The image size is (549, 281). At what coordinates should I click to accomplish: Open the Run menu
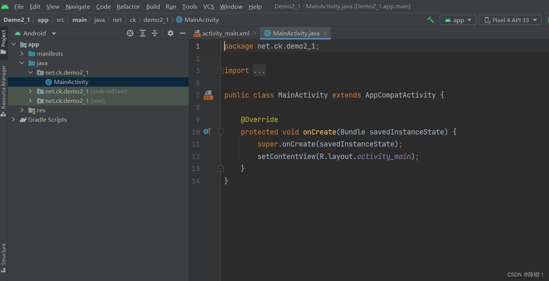(x=171, y=6)
